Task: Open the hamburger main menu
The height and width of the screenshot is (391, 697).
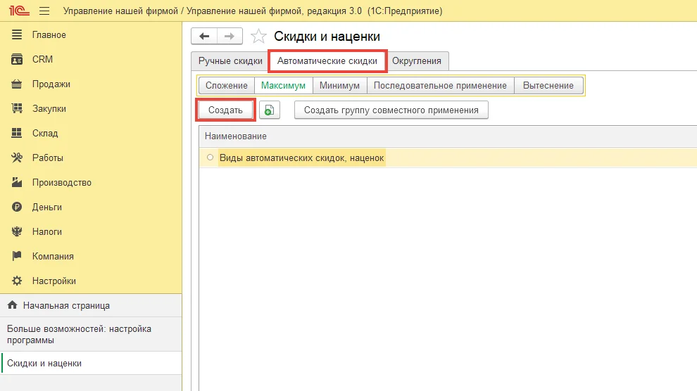Action: 44,11
